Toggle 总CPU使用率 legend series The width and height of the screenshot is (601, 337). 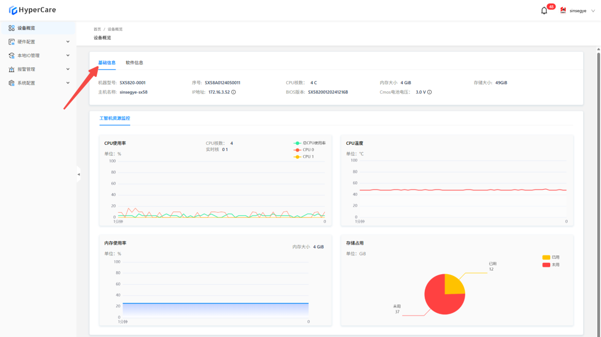[x=298, y=143]
